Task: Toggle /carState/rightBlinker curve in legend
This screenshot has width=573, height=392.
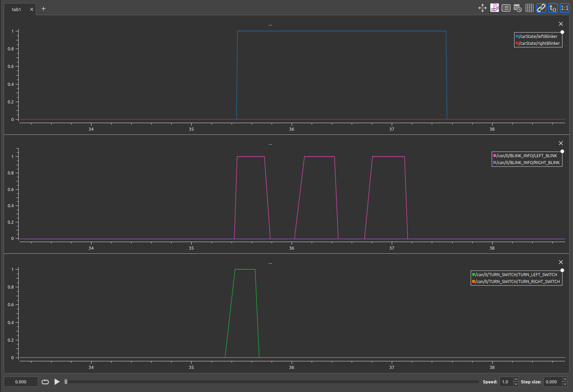Action: coord(537,43)
